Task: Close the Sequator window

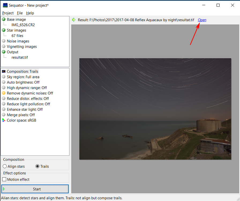Action: click(232, 5)
